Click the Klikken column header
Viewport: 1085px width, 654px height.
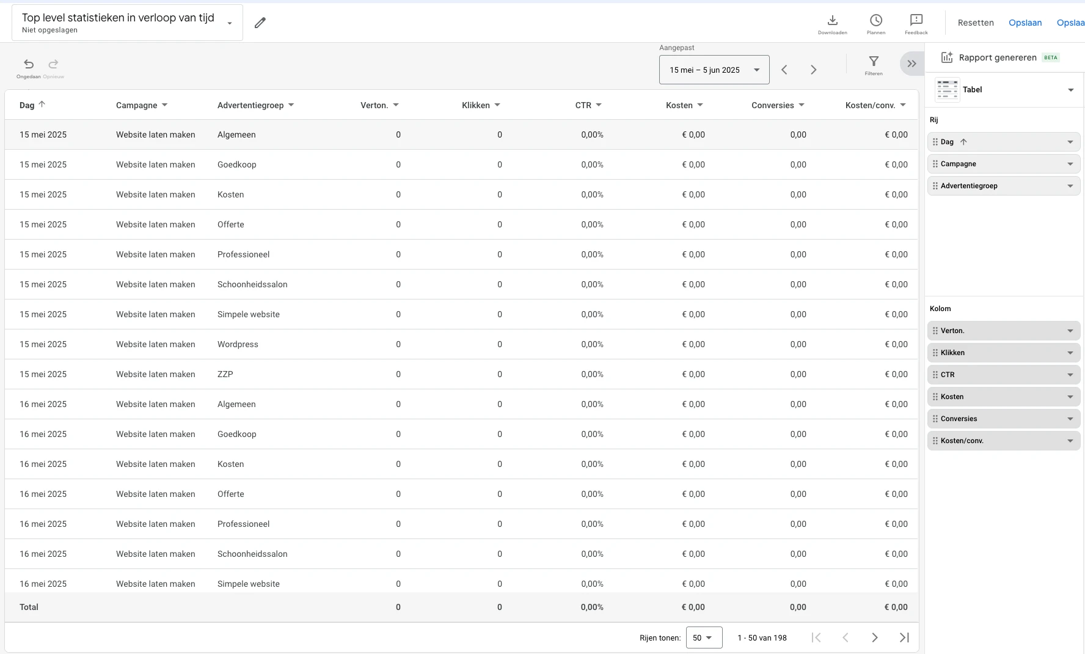(476, 105)
